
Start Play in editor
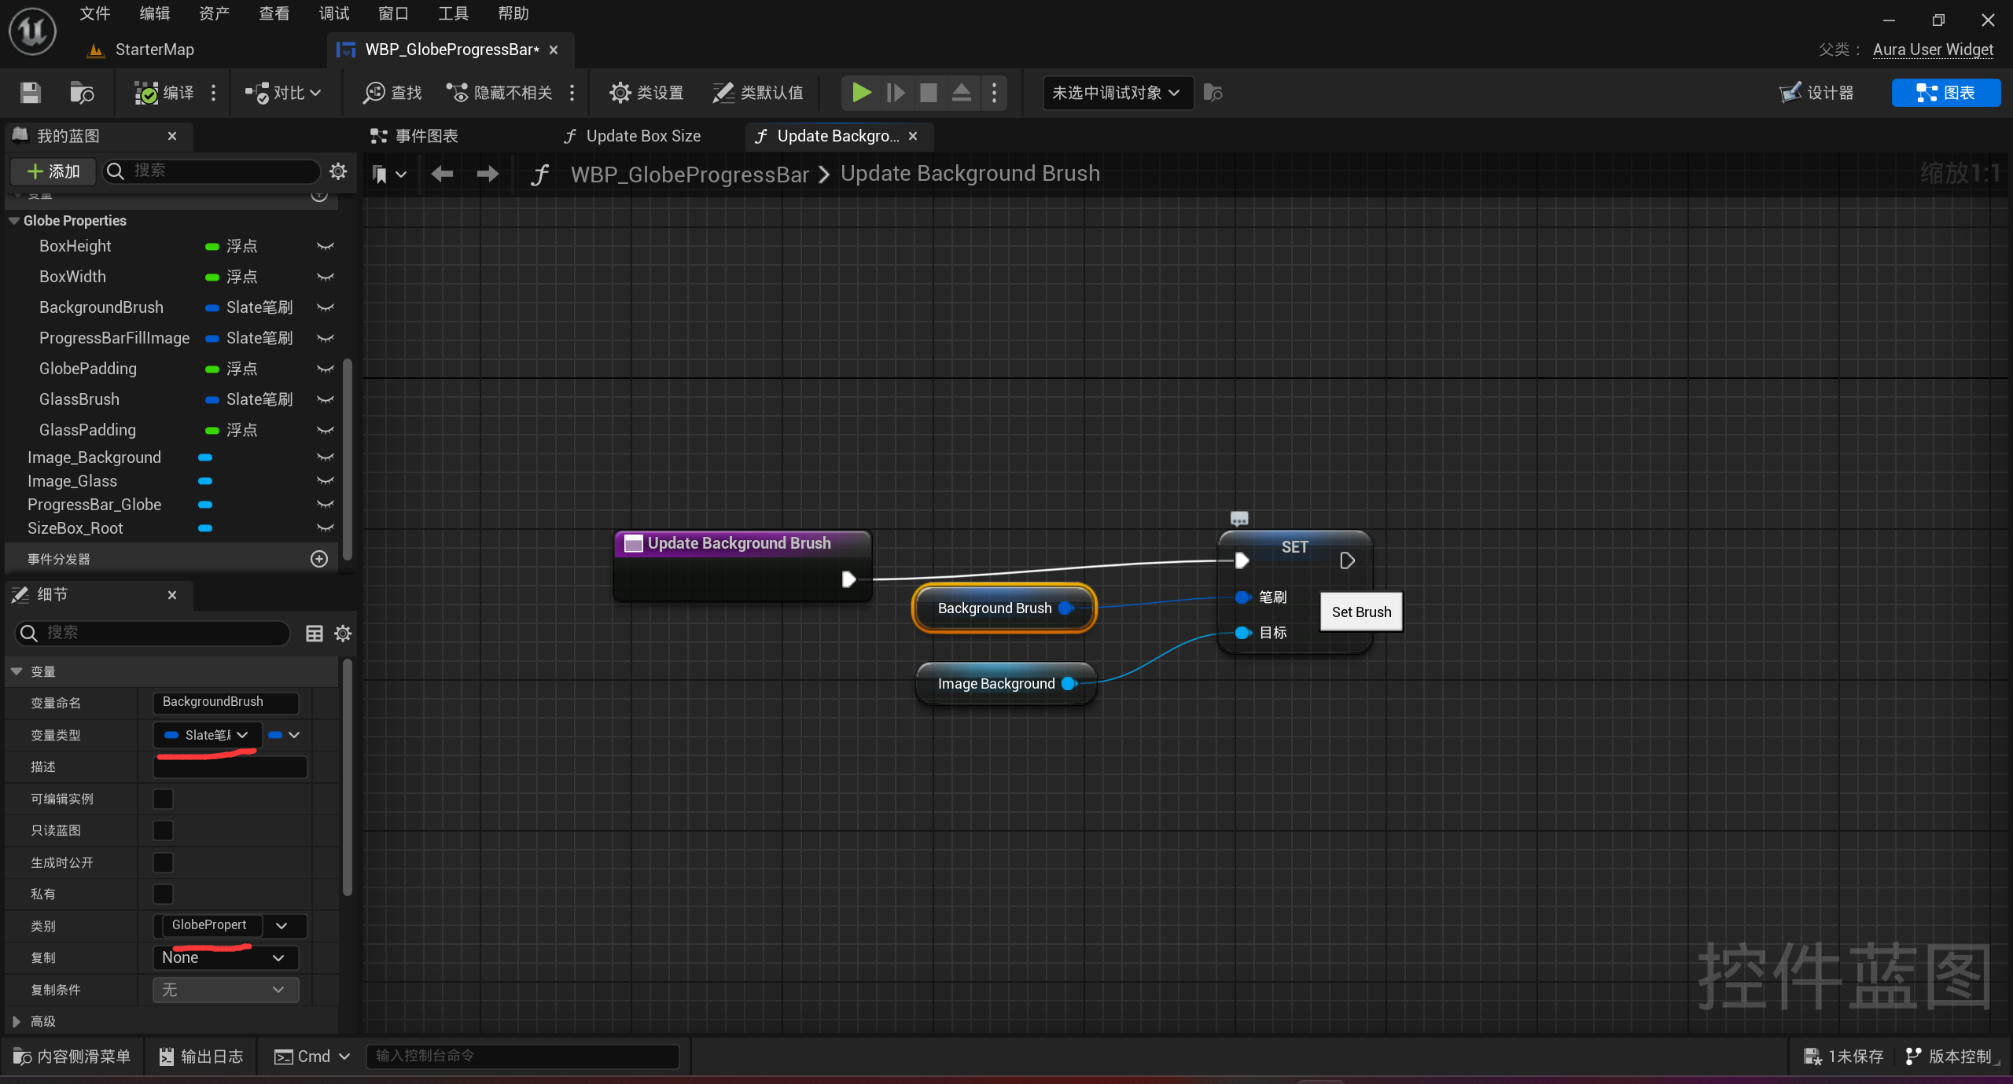862,93
